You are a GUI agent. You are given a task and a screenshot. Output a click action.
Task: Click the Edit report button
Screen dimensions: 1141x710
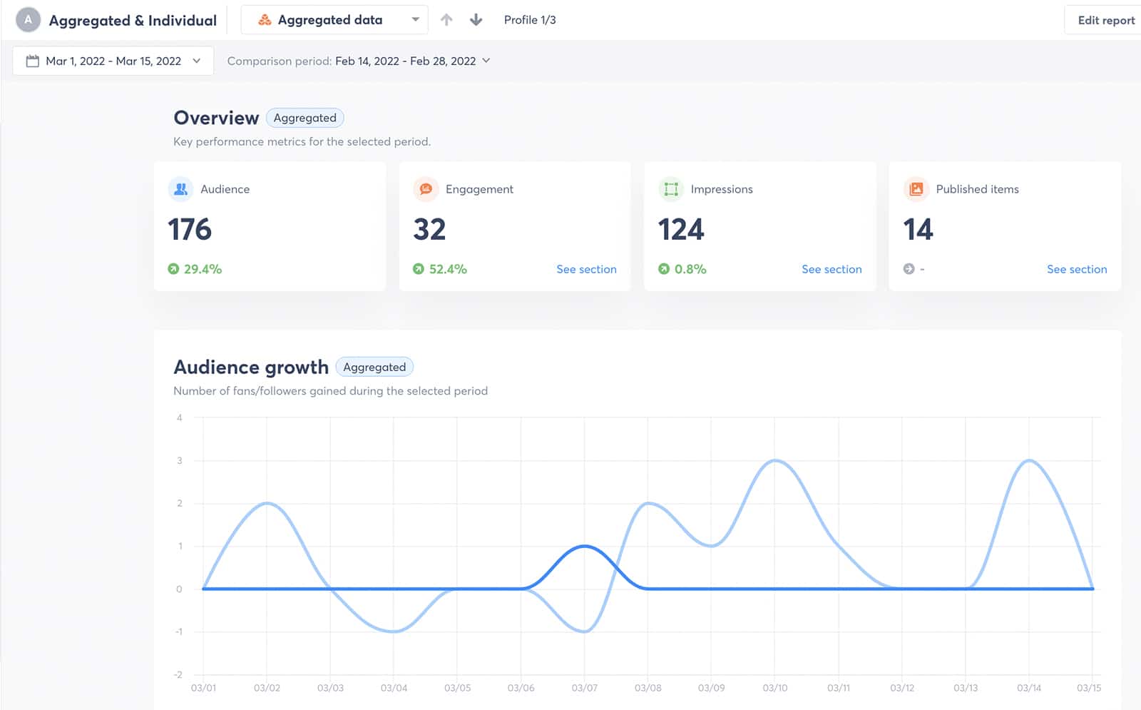coord(1104,19)
